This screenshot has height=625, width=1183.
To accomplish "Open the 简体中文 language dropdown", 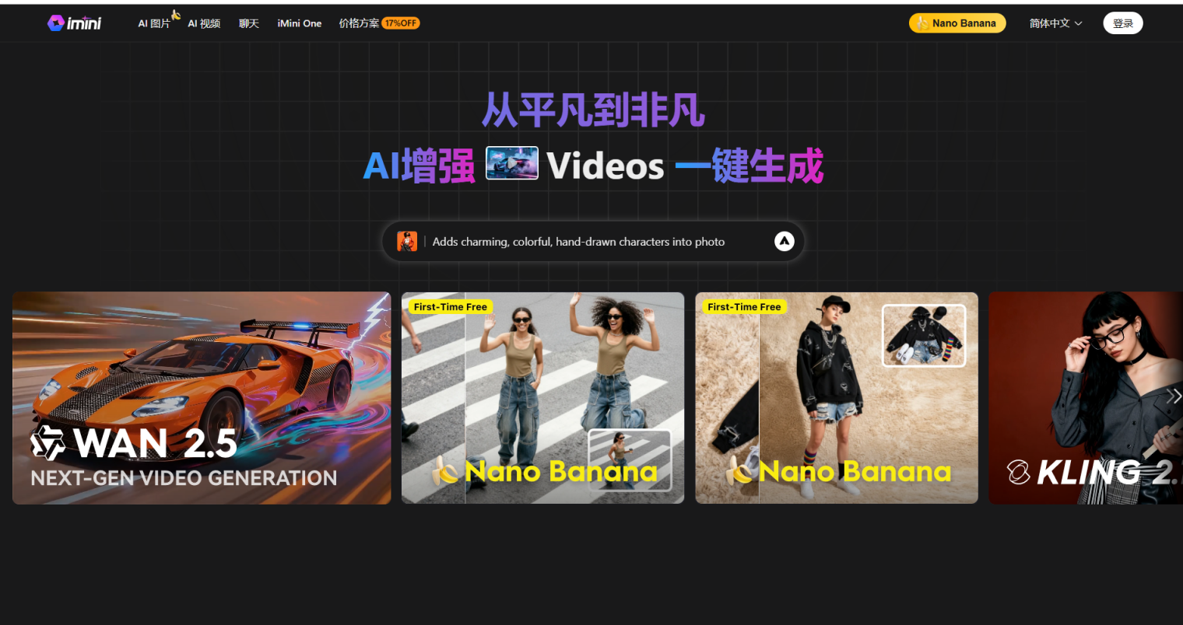I will 1050,23.
